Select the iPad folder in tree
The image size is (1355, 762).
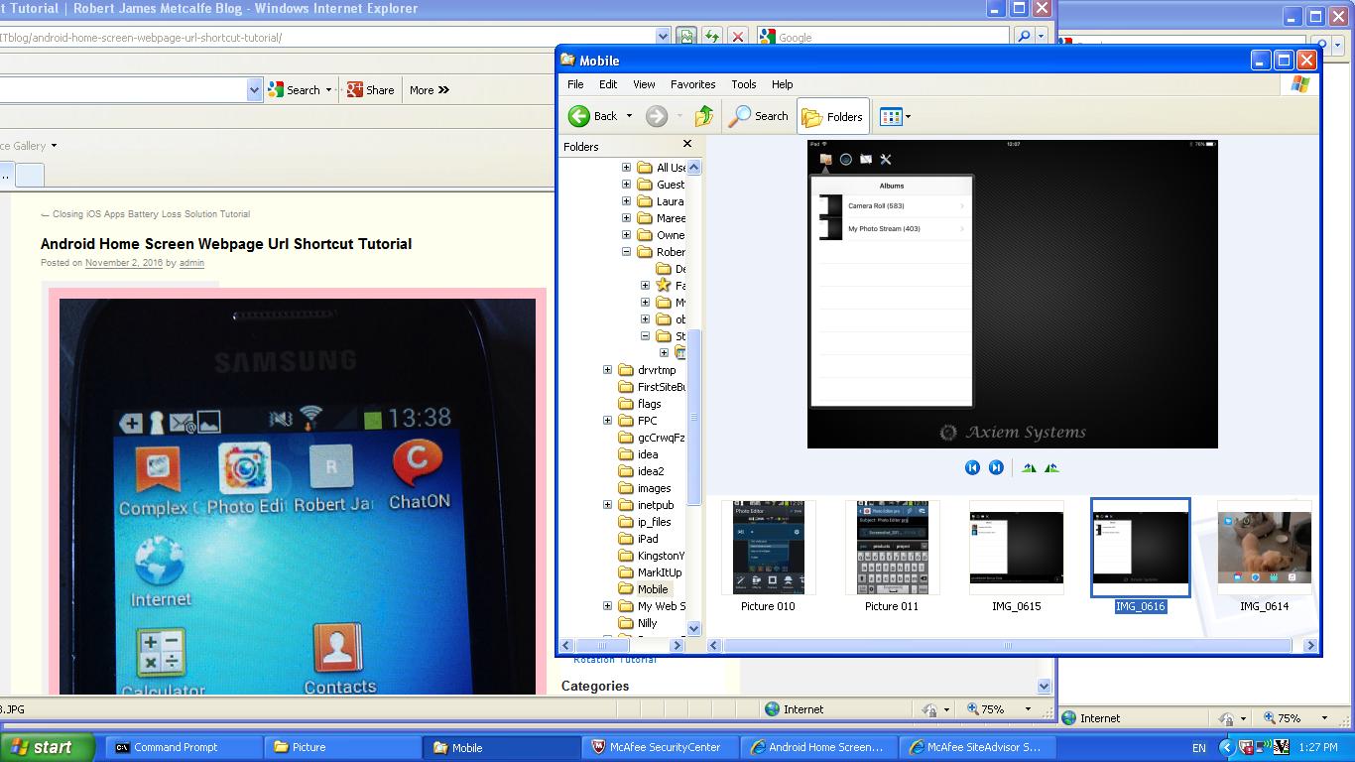coord(648,539)
